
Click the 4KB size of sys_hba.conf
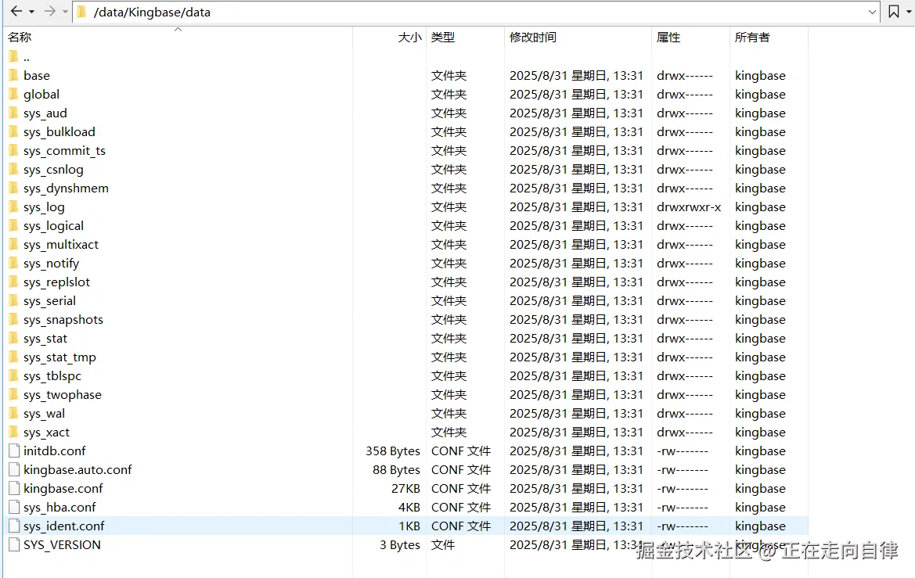[409, 508]
